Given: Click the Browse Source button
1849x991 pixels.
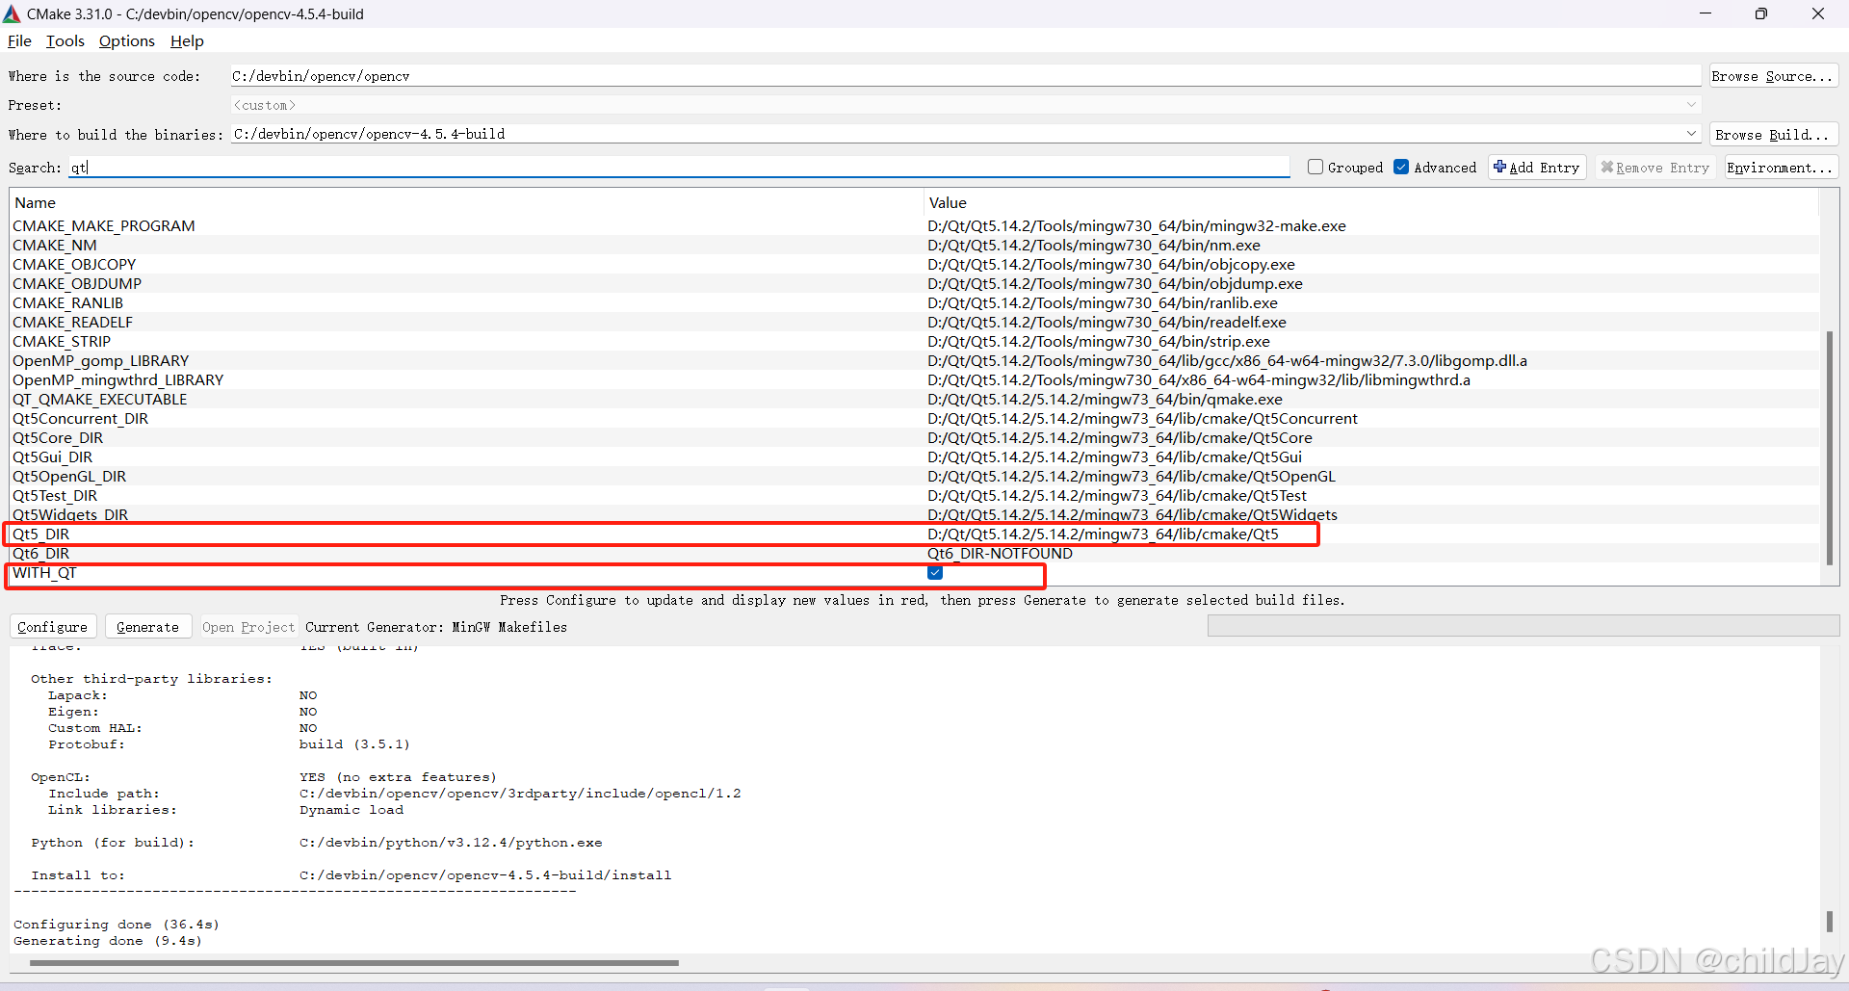Looking at the screenshot, I should click(x=1773, y=76).
